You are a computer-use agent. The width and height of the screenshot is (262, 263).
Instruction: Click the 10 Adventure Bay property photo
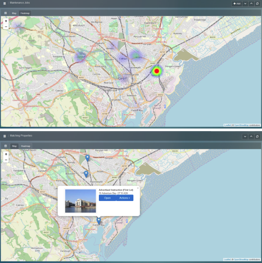(80, 201)
